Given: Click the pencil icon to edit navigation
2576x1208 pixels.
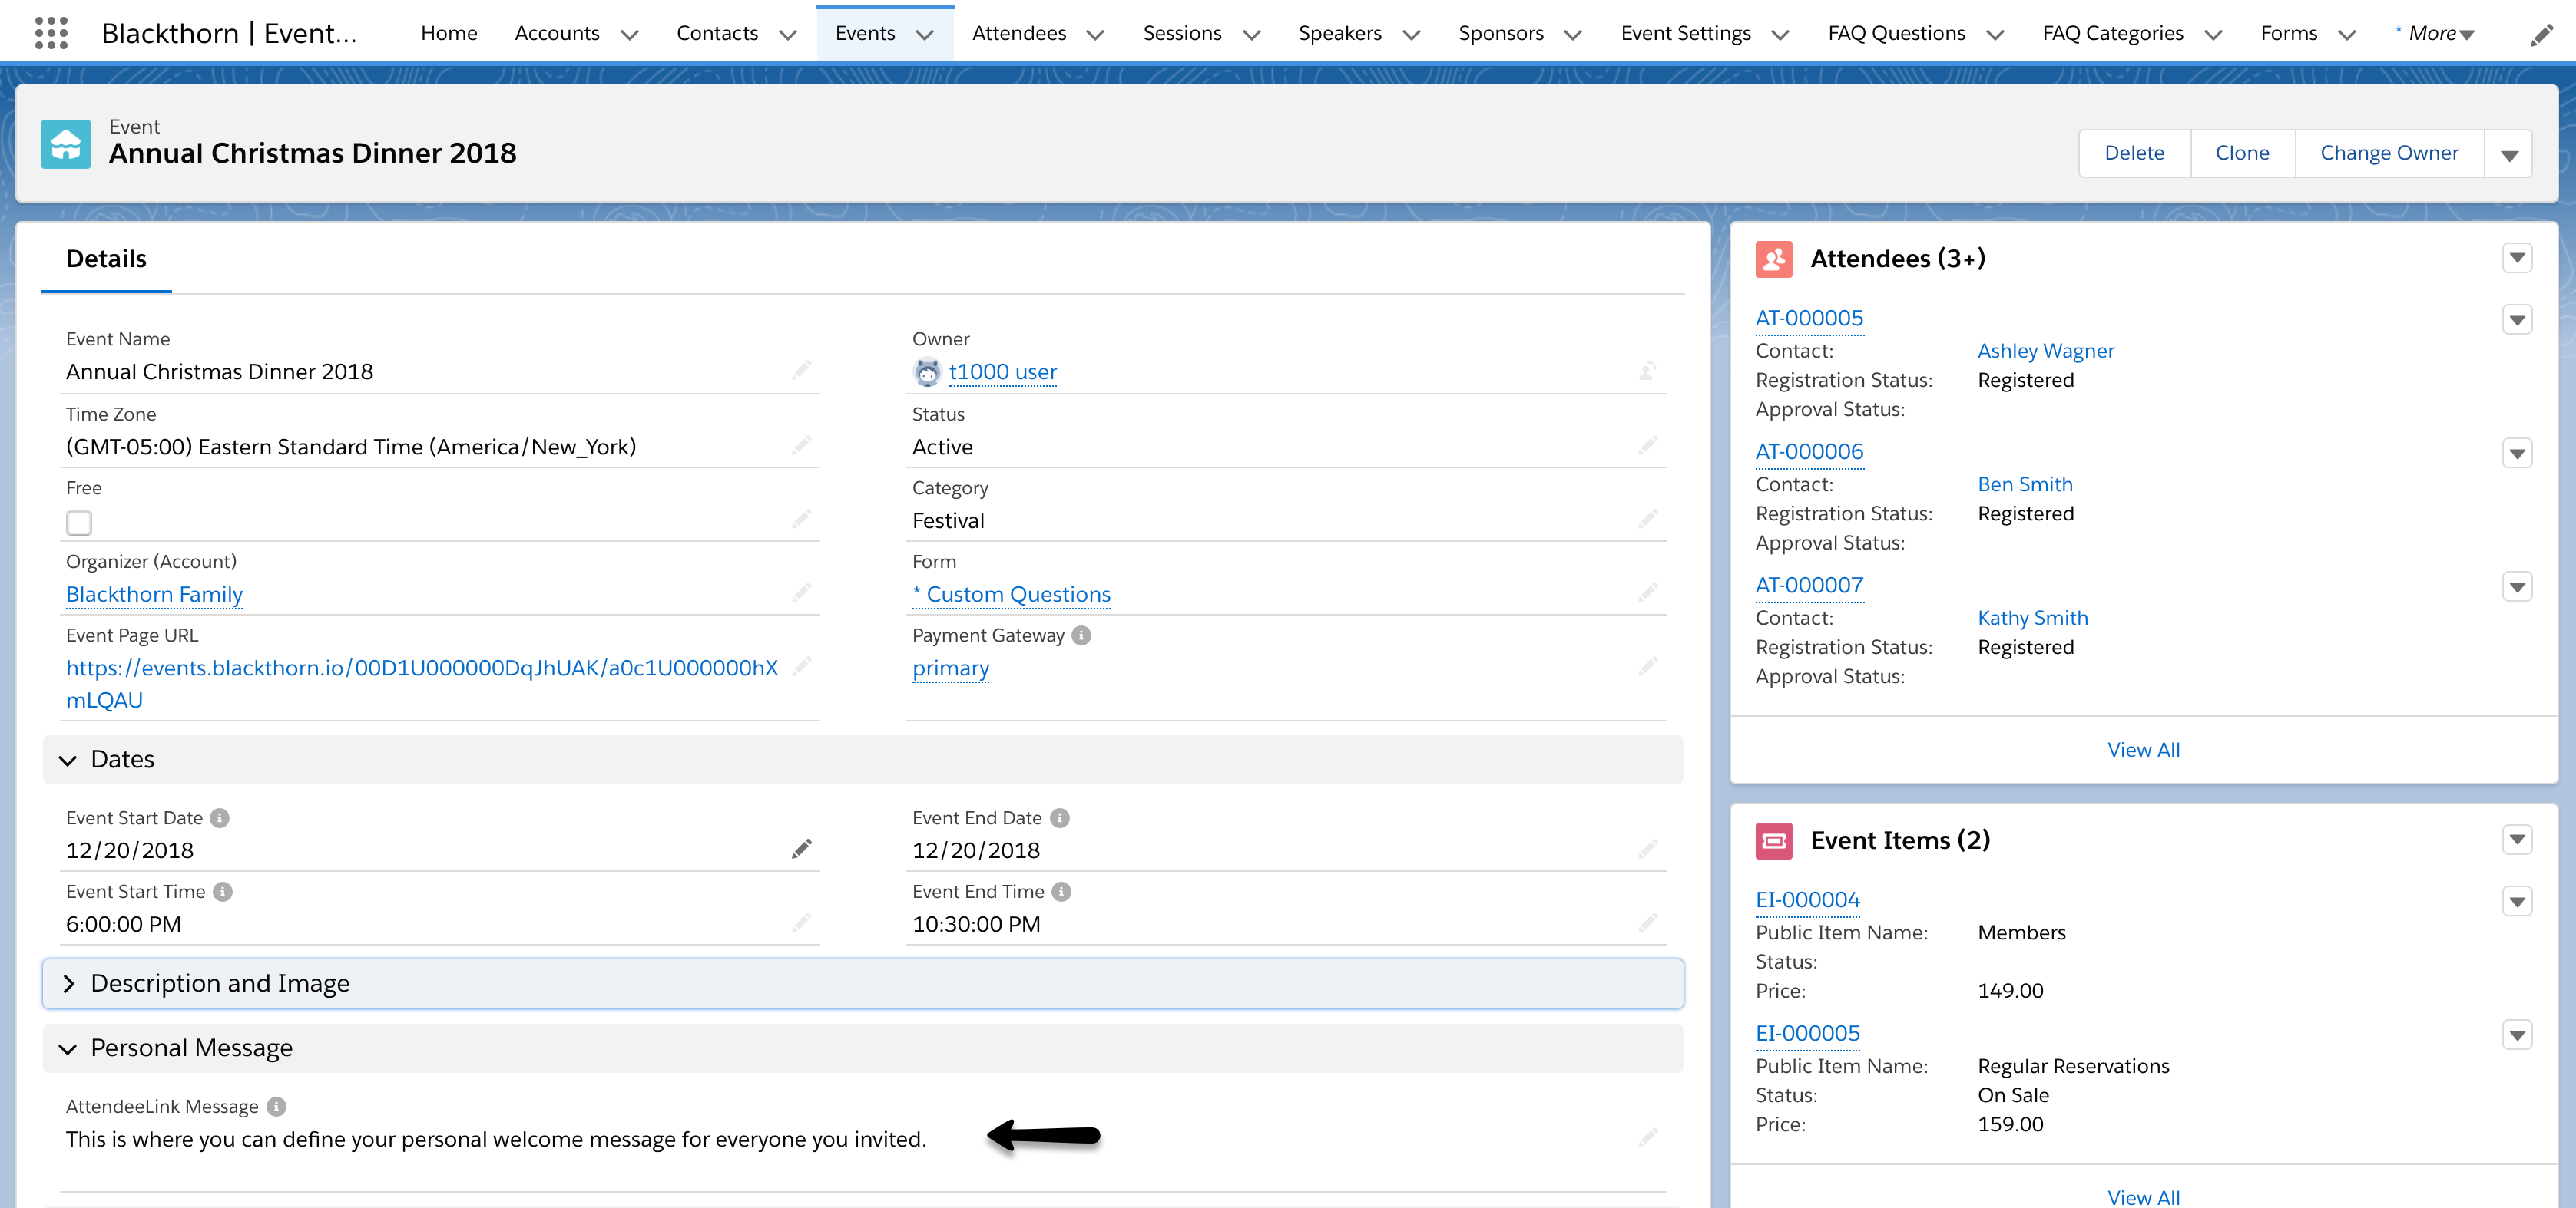Looking at the screenshot, I should pyautogui.click(x=2541, y=36).
